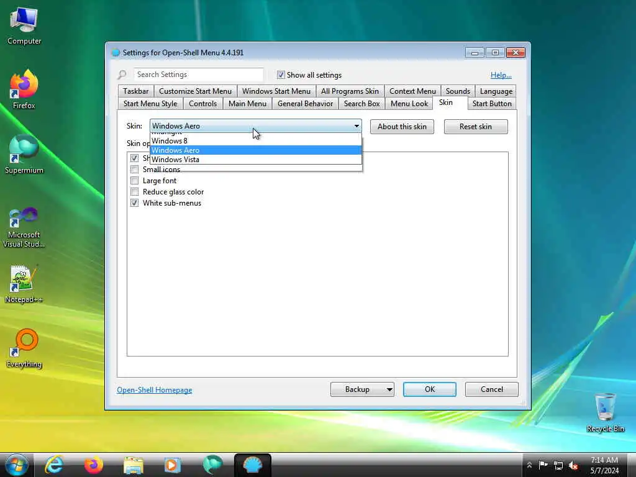636x477 pixels.
Task: Open the Controls tab
Action: pos(203,104)
